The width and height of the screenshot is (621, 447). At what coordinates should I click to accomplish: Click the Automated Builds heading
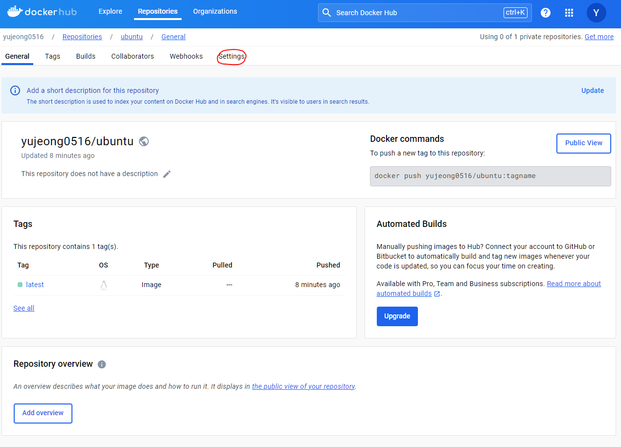click(412, 224)
